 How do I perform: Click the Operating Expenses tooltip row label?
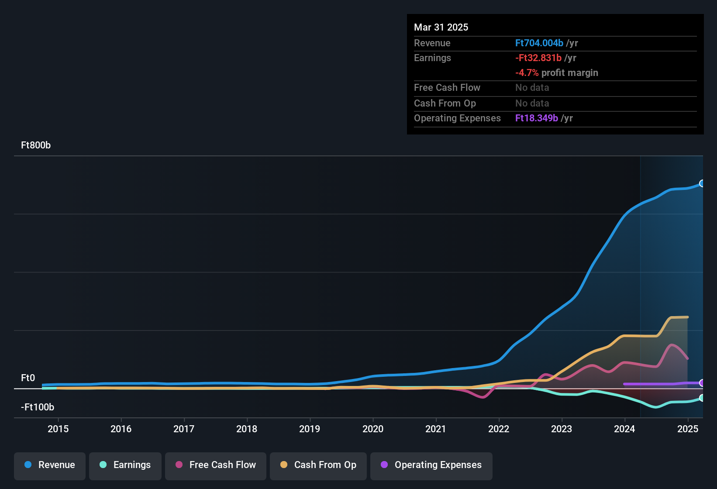point(457,118)
